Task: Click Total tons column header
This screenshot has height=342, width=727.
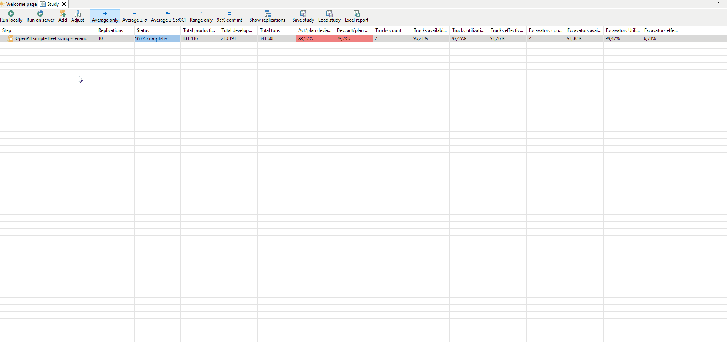Action: click(x=276, y=30)
